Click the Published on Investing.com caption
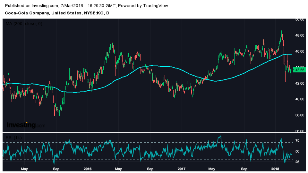308x173 pixels. pos(87,6)
